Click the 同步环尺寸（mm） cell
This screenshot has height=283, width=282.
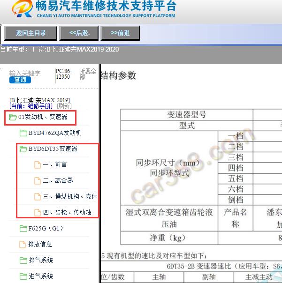click(x=169, y=168)
